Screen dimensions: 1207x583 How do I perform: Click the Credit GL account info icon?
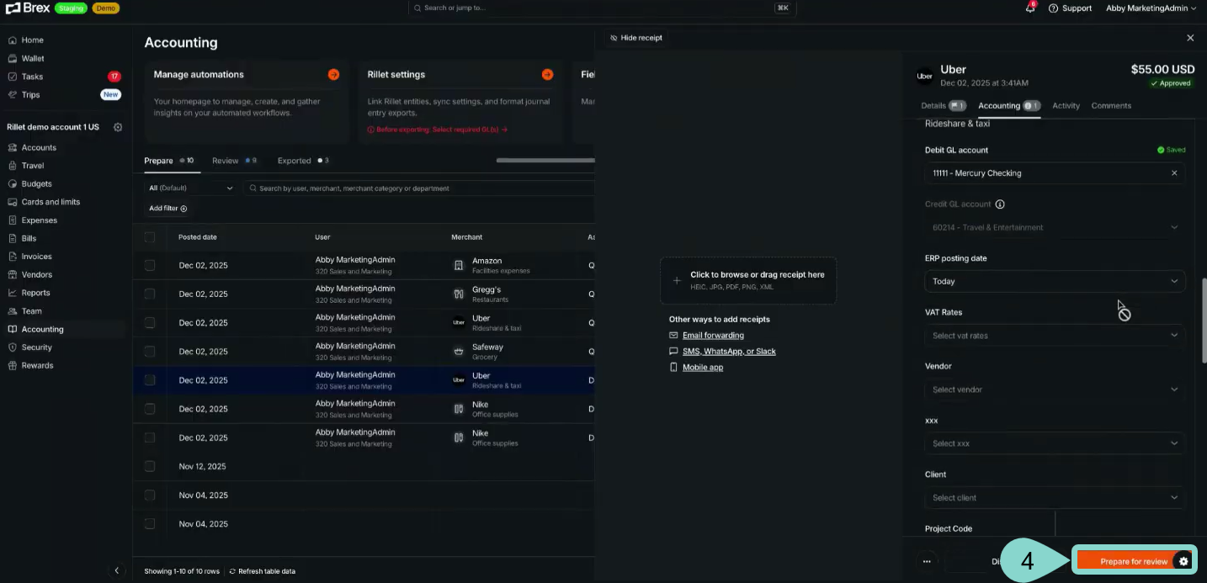pos(1000,204)
